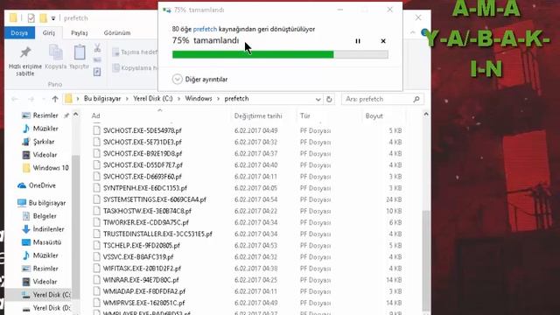Click Bu bilgisayar in the address bar

[102, 99]
